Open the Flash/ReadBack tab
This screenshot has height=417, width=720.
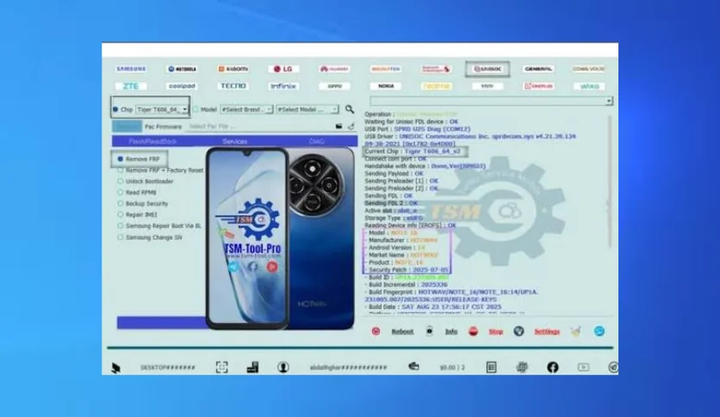coord(152,141)
